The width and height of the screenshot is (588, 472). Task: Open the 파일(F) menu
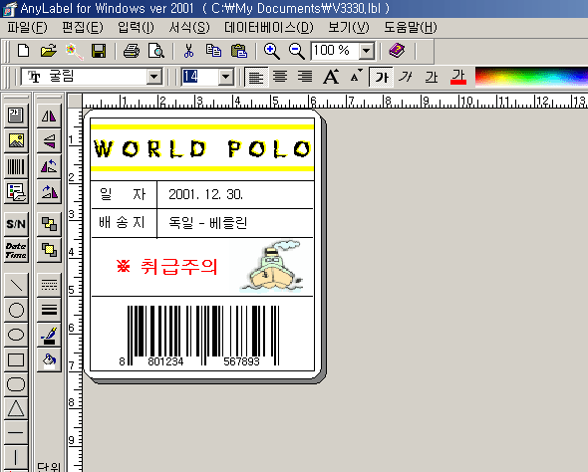(x=27, y=27)
